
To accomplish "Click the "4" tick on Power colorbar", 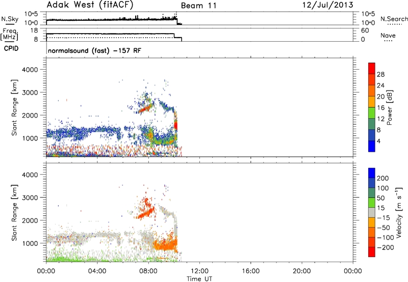I will pyautogui.click(x=379, y=141).
